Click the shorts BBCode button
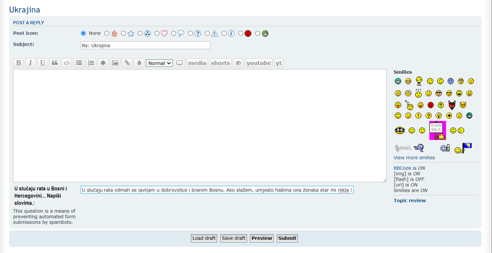This screenshot has width=492, height=253. pyautogui.click(x=220, y=63)
